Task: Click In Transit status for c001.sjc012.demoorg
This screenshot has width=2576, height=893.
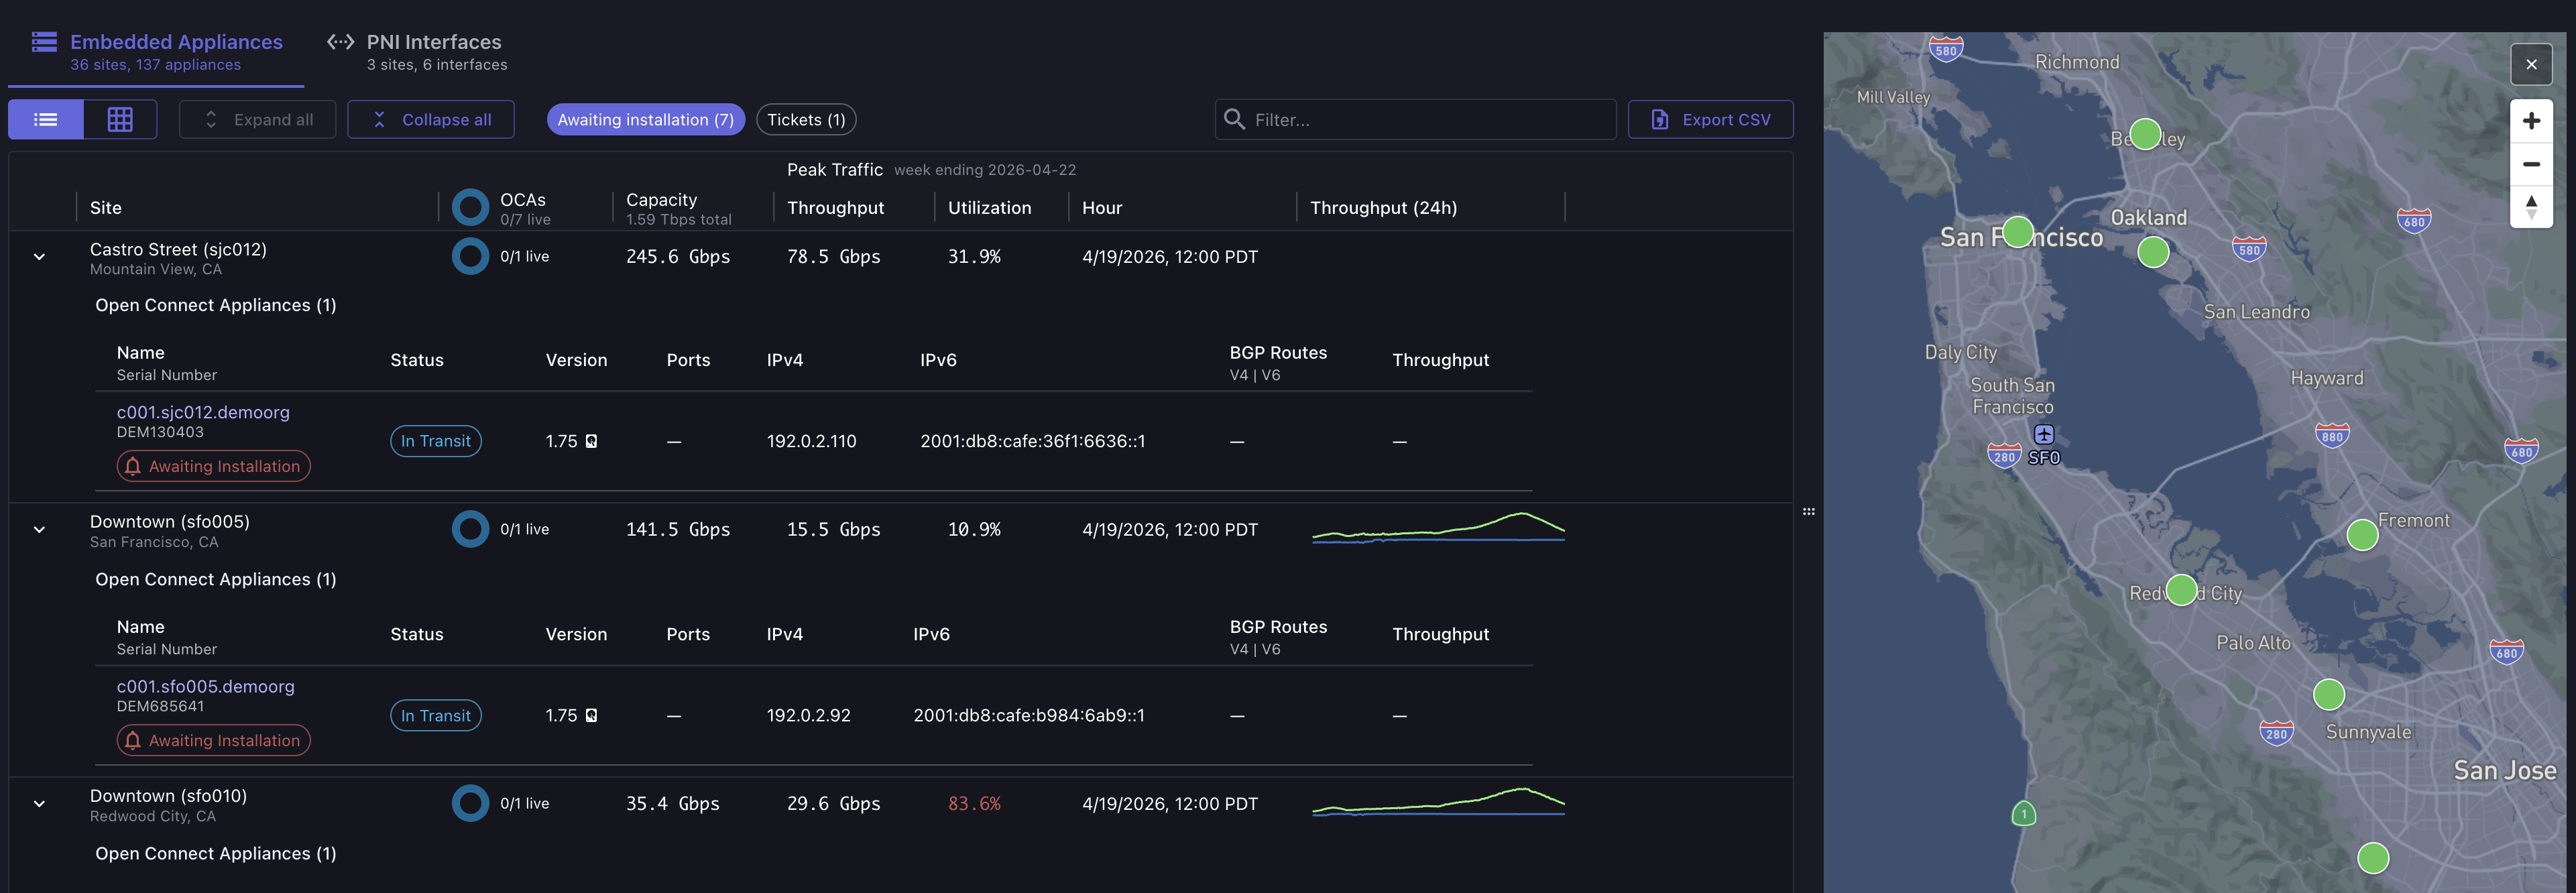Action: (436, 441)
